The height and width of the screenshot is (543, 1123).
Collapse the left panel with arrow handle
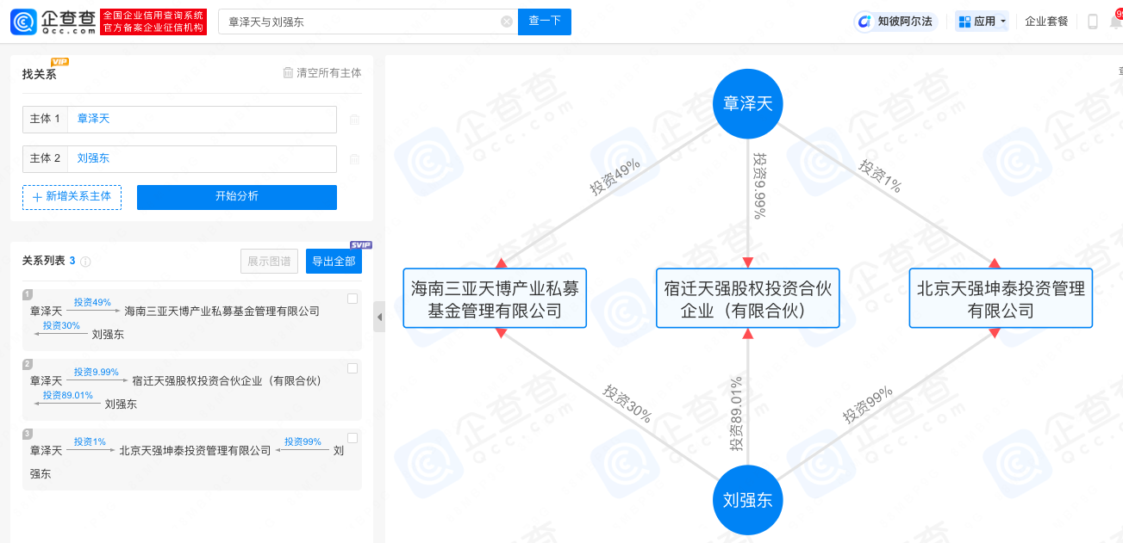(379, 317)
